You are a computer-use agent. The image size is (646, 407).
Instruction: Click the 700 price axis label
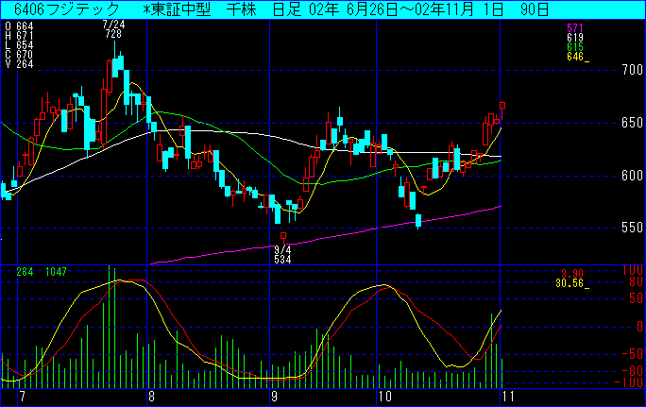pos(633,70)
